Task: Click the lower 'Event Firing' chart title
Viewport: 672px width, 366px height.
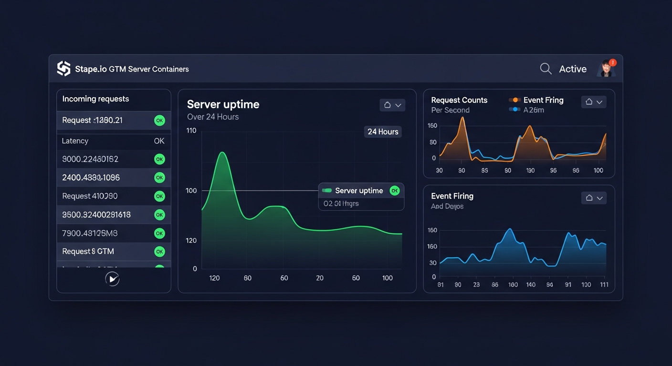Action: (452, 196)
